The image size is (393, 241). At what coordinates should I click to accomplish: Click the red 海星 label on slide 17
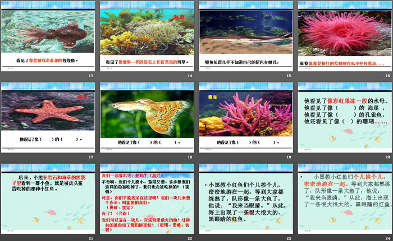(x=82, y=97)
